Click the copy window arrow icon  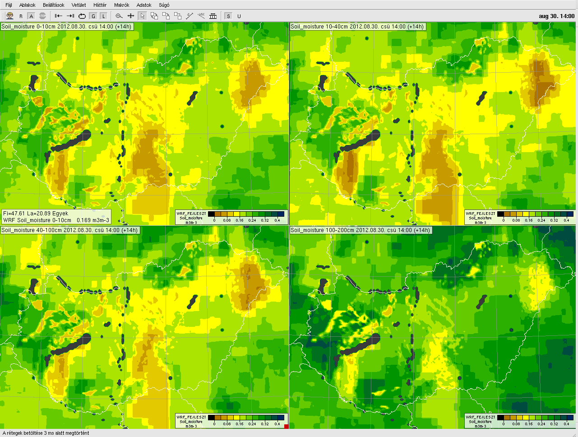click(166, 16)
